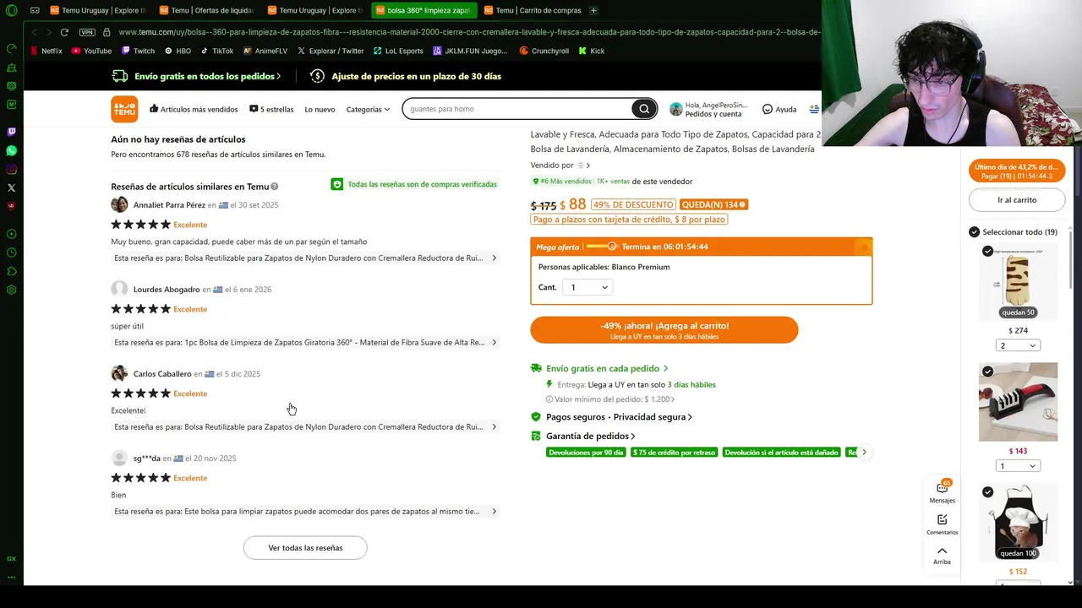Click the knife sharpener thumbnail
This screenshot has width=1082, height=608.
tap(1018, 402)
